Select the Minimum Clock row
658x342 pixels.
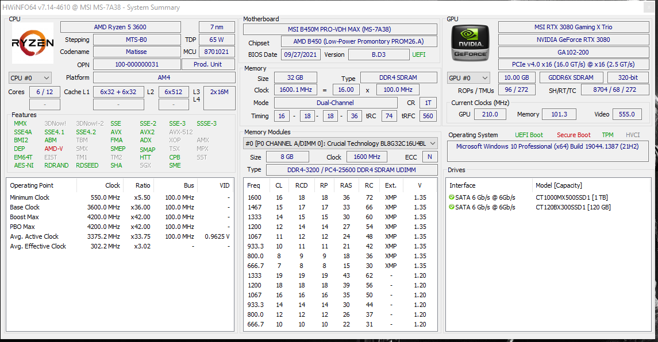point(120,197)
